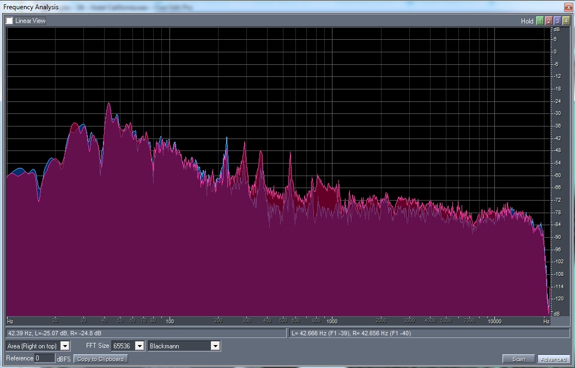This screenshot has height=368, width=575.
Task: Toggle Hold button 1 (green)
Action: pos(540,21)
